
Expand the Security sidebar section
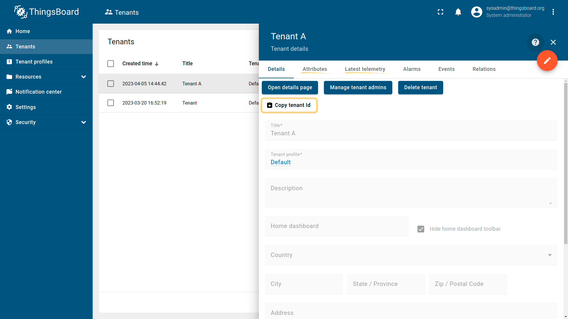click(x=83, y=122)
